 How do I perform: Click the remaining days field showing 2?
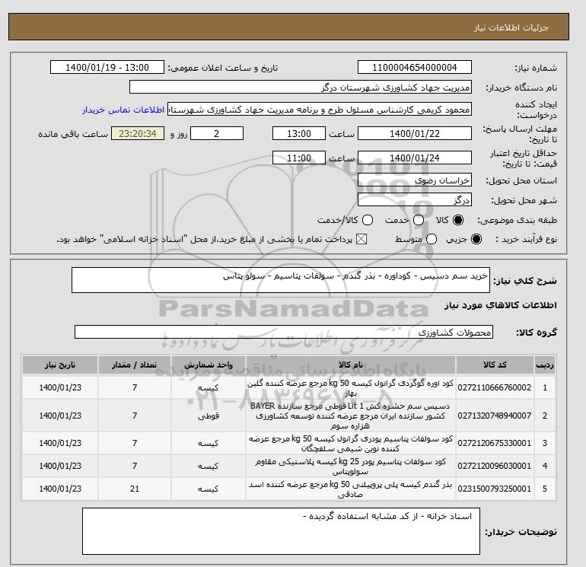[217, 133]
